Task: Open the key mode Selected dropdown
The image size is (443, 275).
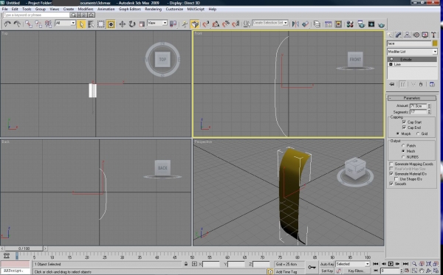Action: (352, 264)
